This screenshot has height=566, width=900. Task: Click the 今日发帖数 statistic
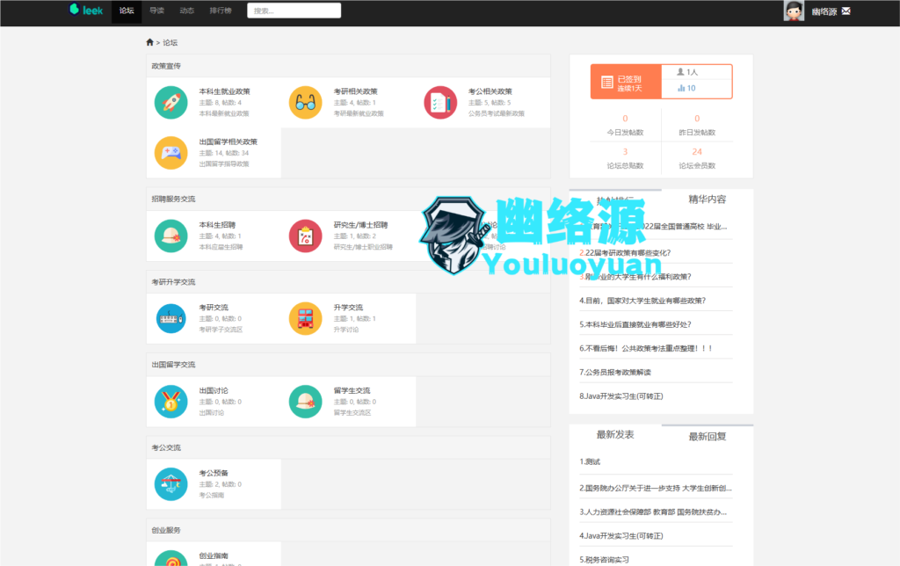click(x=625, y=125)
